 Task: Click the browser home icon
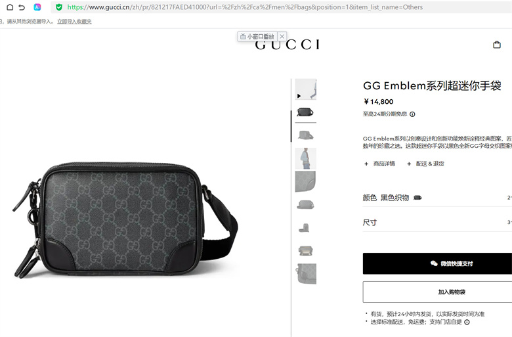(10, 7)
